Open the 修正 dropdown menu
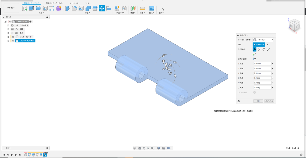 click(x=88, y=13)
